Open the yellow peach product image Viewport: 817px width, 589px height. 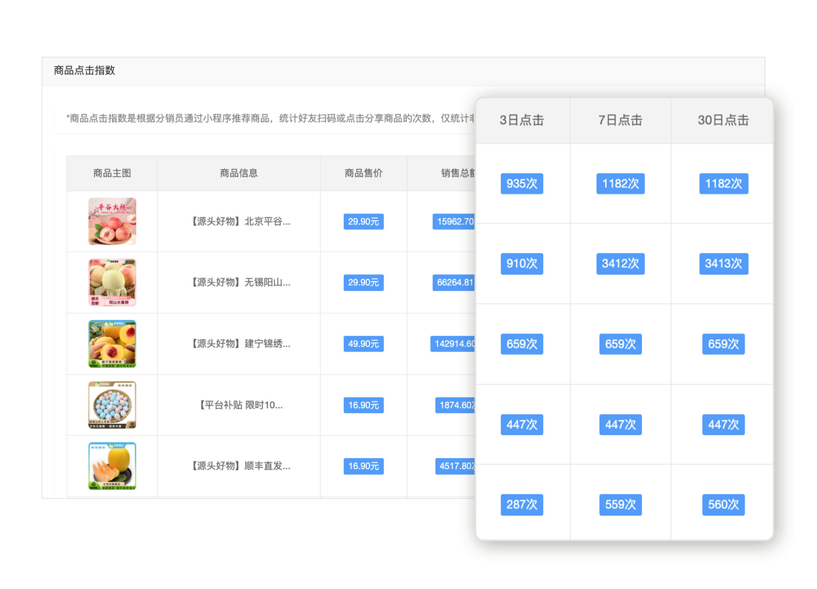point(112,344)
